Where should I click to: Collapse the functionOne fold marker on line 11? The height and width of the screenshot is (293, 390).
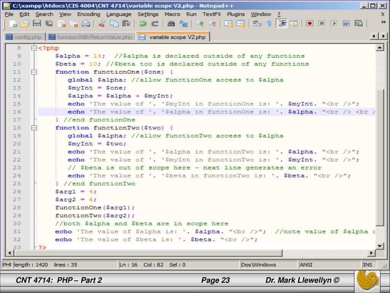(35, 72)
